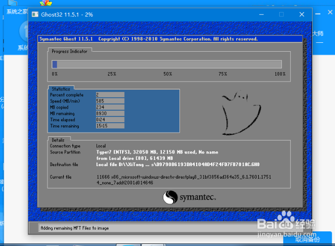
Task: Click the Source Partition NTFS description line
Action: [x=157, y=152]
